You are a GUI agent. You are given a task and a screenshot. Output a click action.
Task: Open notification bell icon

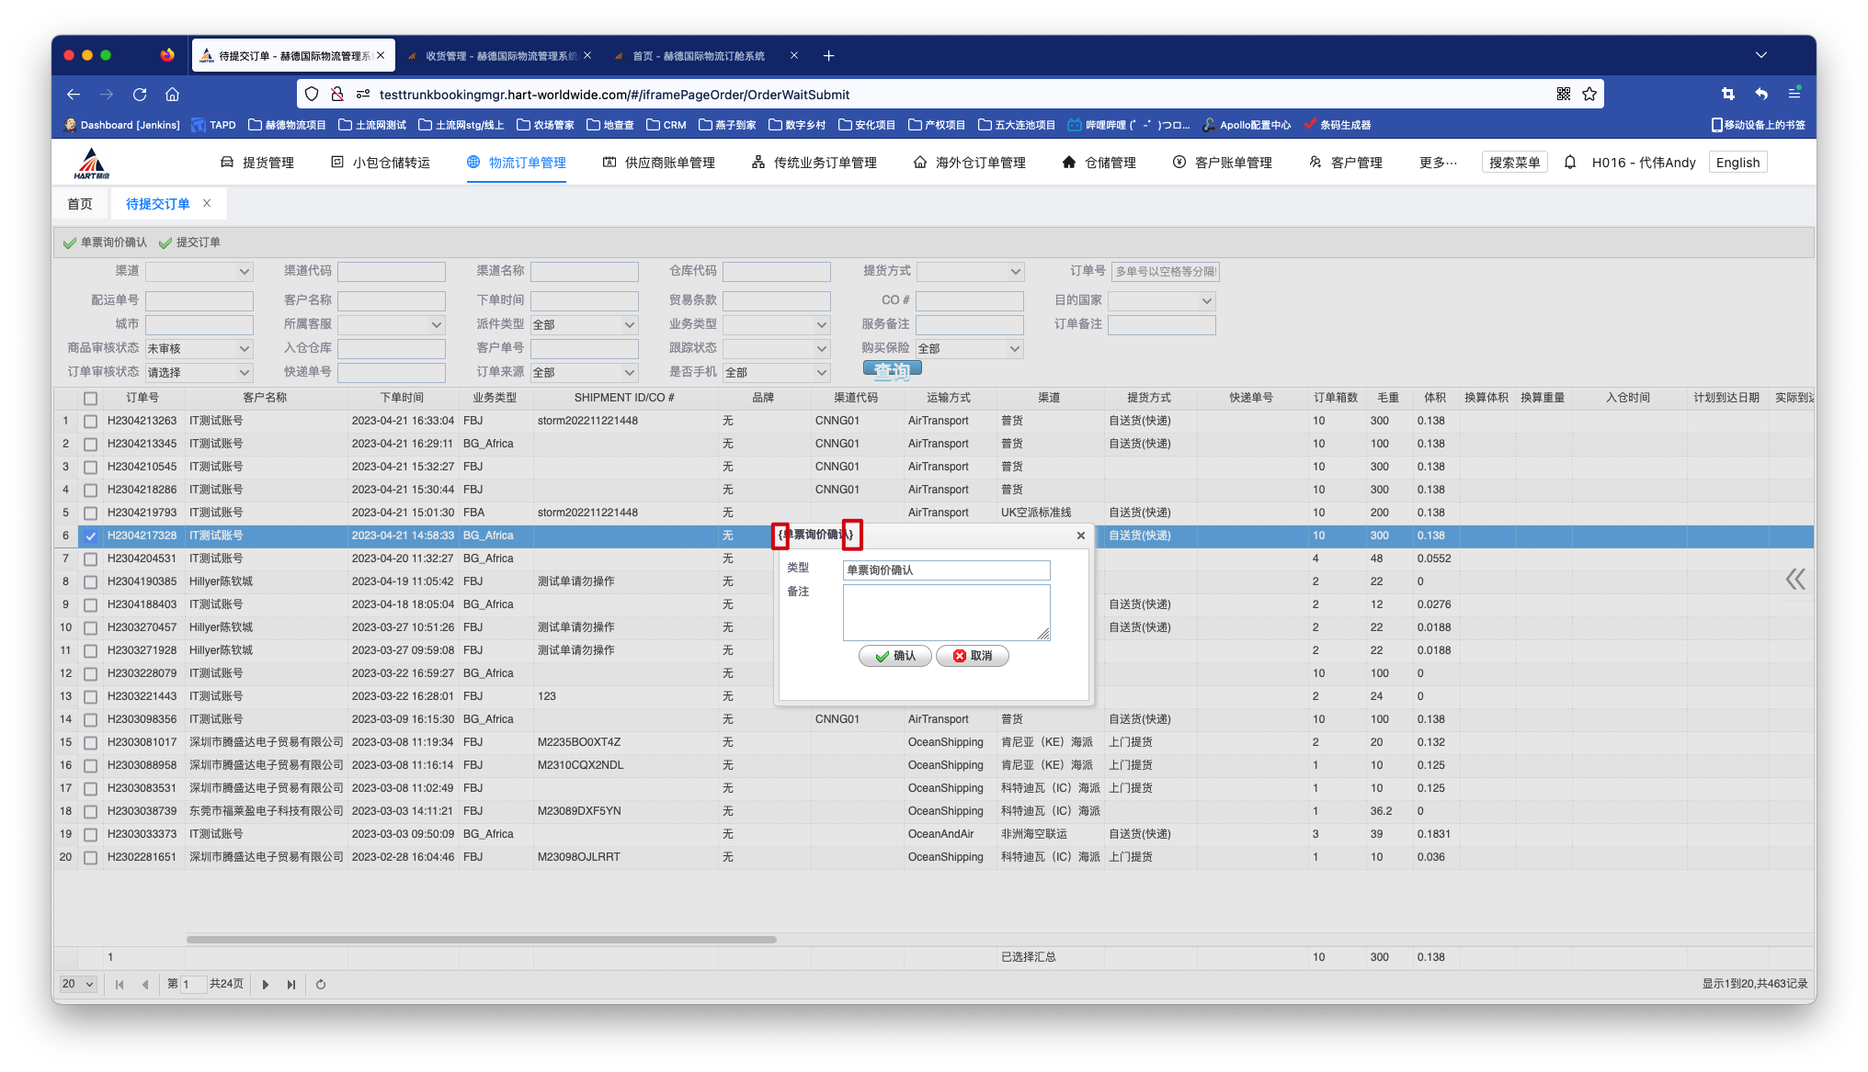coord(1570,163)
